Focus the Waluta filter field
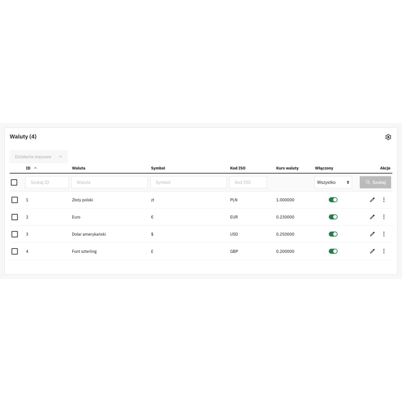The height and width of the screenshot is (402, 402). pyautogui.click(x=109, y=182)
